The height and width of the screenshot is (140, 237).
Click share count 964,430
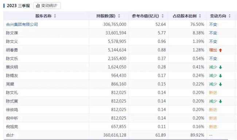[x=118, y=76]
